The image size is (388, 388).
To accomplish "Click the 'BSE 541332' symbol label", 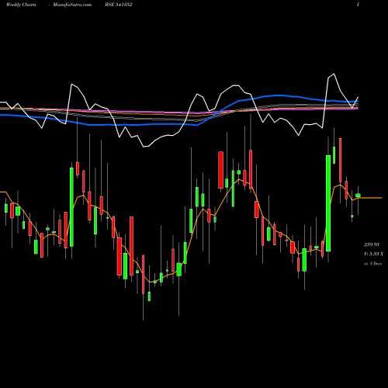I will (119, 5).
